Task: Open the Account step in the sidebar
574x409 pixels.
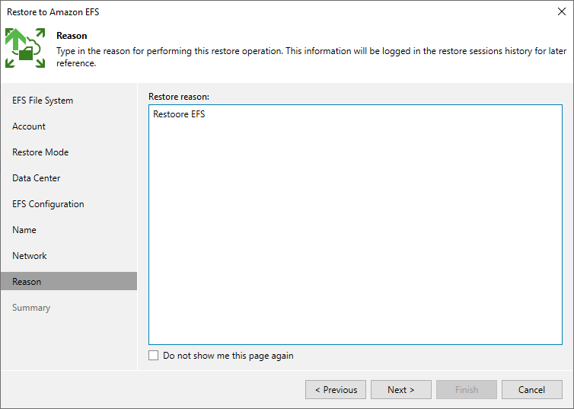Action: [29, 126]
